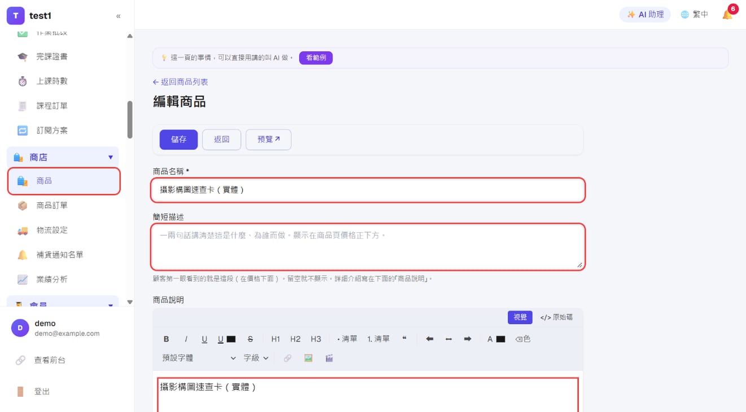Screen dimensions: 746x412
Task: Apply H2 heading style
Action: [295, 339]
